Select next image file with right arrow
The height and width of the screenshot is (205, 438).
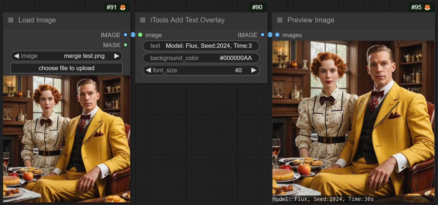[x=117, y=56]
